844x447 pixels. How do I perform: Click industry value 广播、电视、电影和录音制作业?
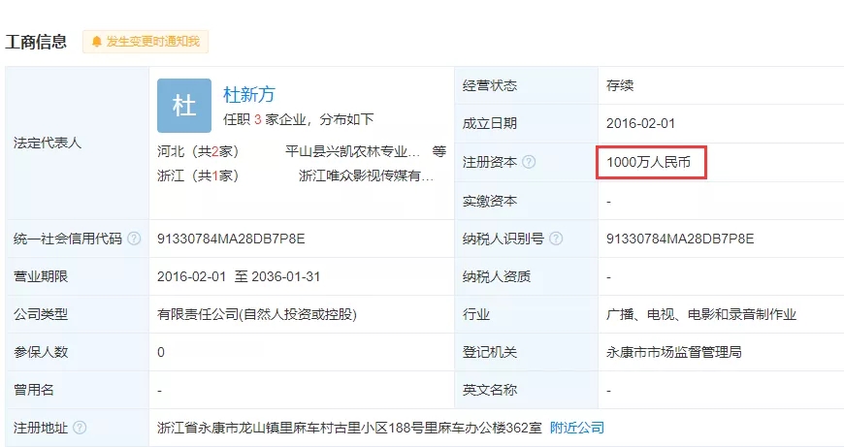click(701, 314)
